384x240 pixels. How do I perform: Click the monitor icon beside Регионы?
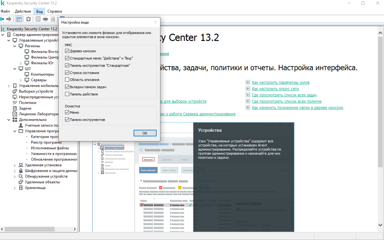coord(21,46)
